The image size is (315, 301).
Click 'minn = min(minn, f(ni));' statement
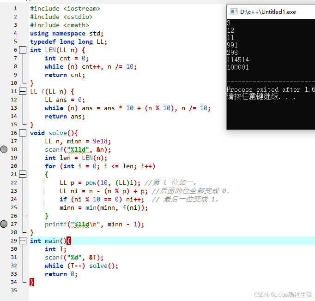pos(103,207)
